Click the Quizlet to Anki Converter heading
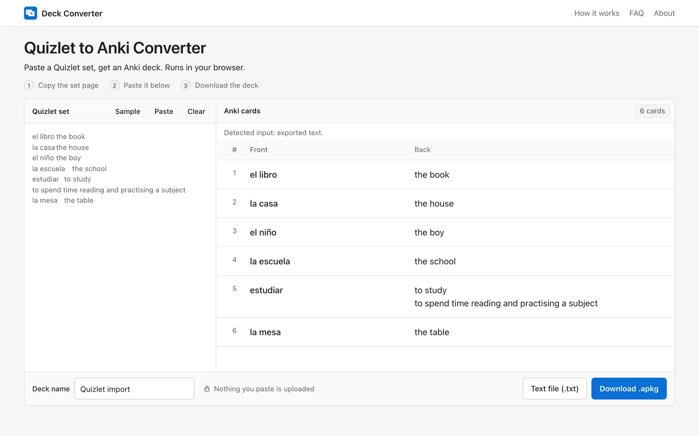Image resolution: width=699 pixels, height=436 pixels. pos(115,48)
